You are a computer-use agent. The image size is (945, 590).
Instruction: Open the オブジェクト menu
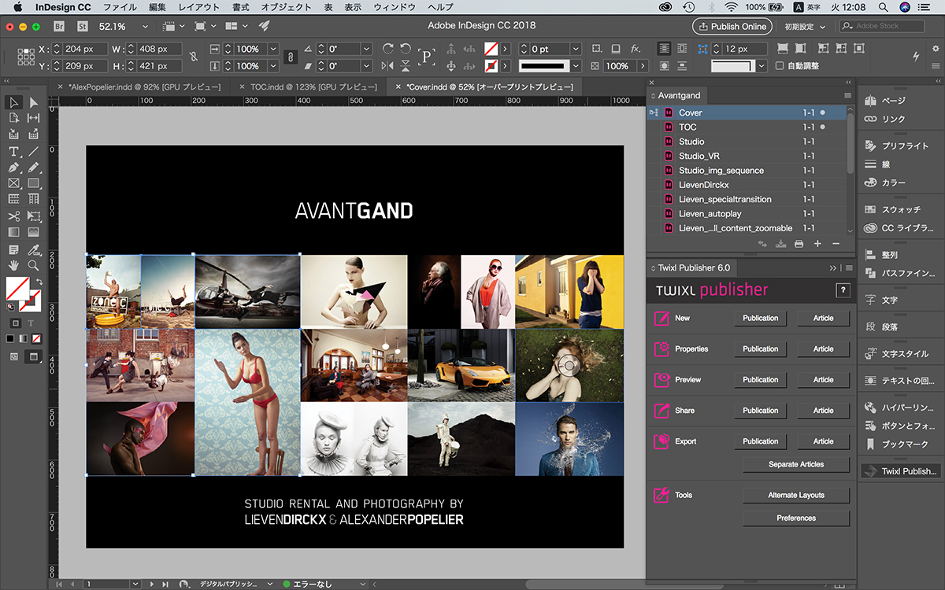point(286,7)
